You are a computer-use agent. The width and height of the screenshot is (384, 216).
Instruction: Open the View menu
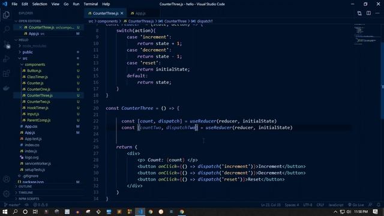tap(55, 4)
